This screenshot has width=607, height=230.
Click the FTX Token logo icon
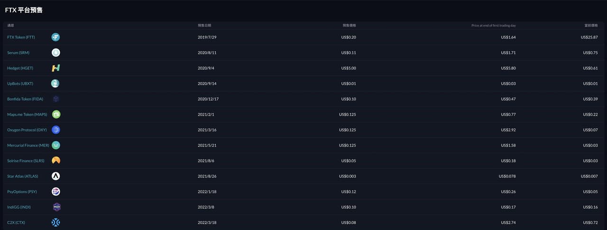56,37
